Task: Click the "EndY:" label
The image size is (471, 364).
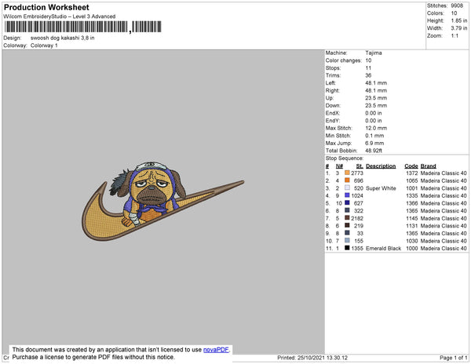Action: coord(333,121)
